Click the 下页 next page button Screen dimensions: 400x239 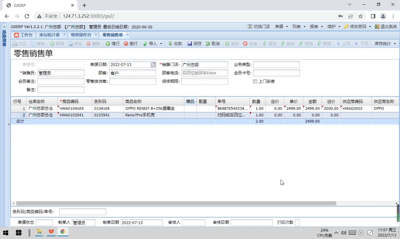click(362, 44)
